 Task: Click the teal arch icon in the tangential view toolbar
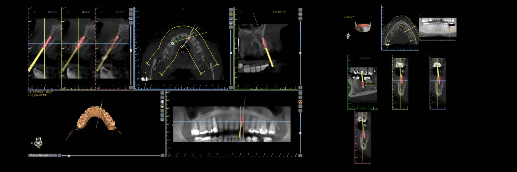pyautogui.click(x=300, y=14)
